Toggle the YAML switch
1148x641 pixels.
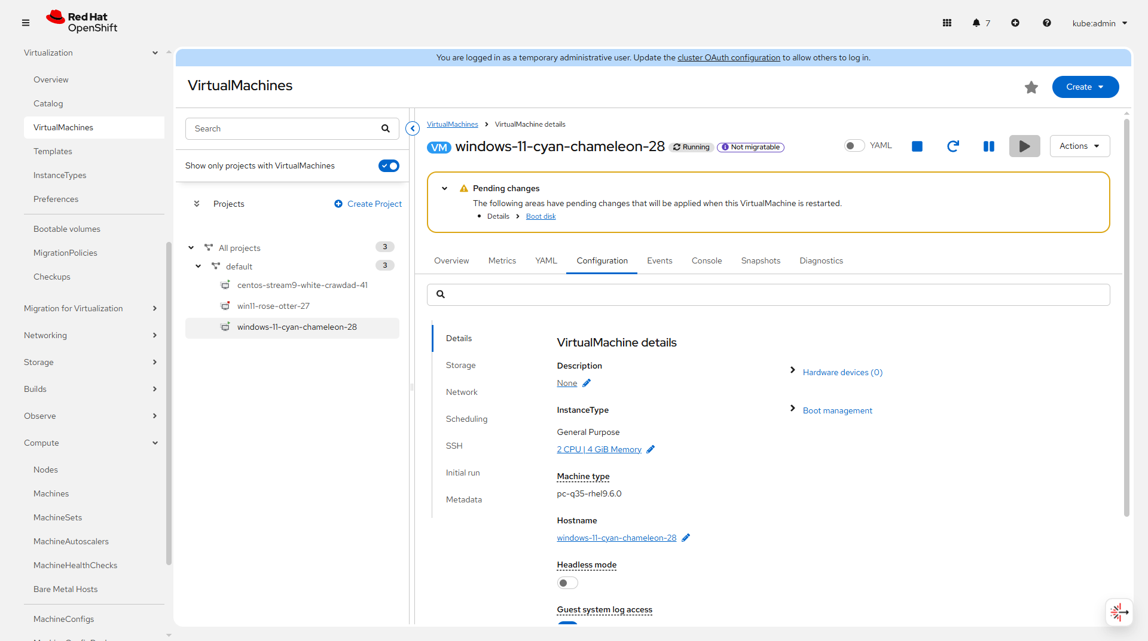point(854,146)
